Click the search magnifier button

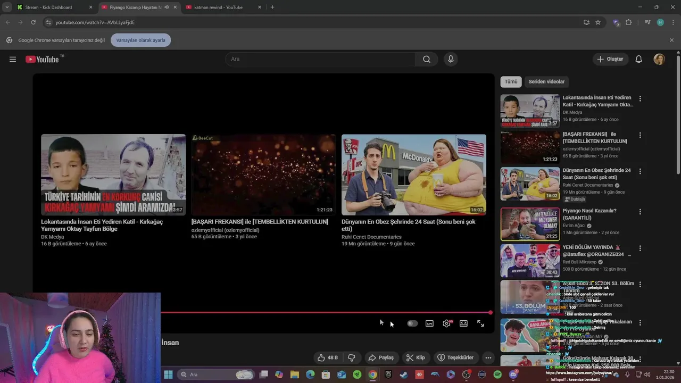pyautogui.click(x=427, y=59)
